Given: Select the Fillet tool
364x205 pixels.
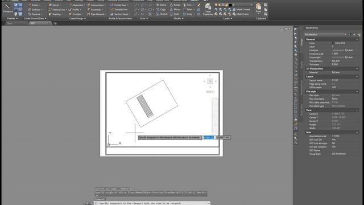Looking at the screenshot, I should (188, 10).
